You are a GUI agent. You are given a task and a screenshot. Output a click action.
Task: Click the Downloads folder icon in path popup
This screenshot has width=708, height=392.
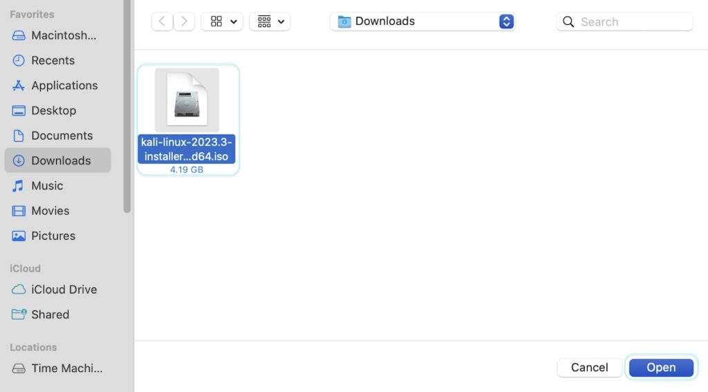[344, 21]
